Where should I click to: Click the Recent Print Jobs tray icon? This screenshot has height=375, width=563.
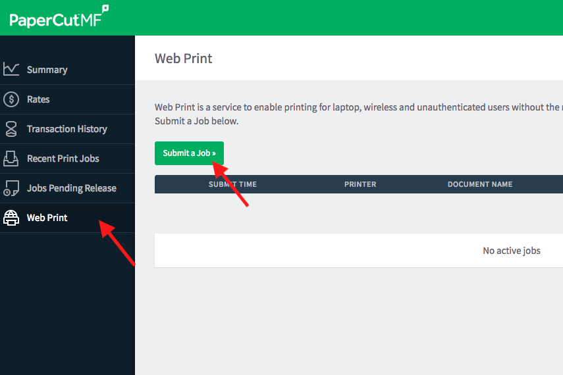point(11,159)
